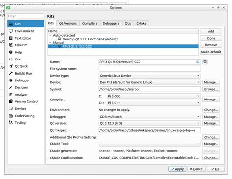Open the C++ settings icon
The image size is (232, 179).
(x=11, y=59)
